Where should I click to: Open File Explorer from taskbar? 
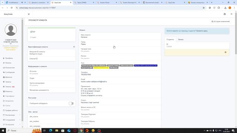(57, 130)
